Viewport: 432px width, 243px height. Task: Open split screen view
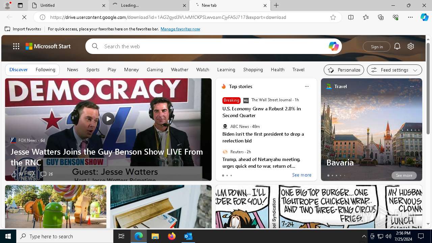tap(351, 17)
